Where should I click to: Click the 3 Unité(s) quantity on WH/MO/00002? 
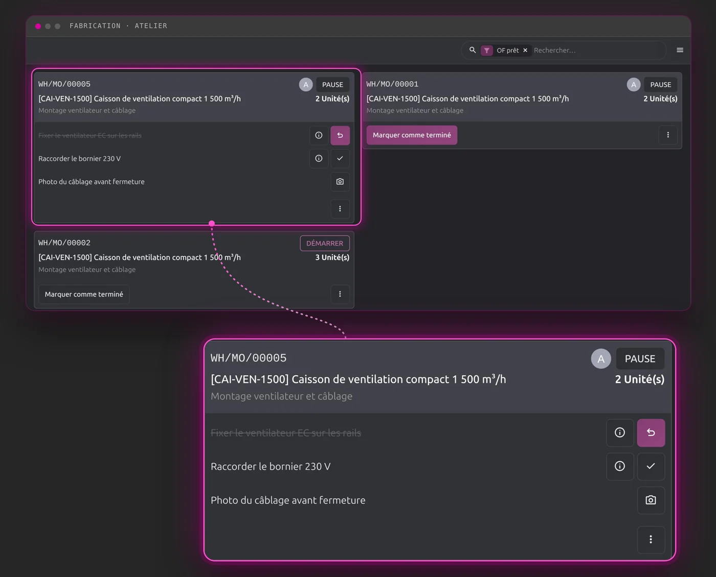tap(332, 257)
